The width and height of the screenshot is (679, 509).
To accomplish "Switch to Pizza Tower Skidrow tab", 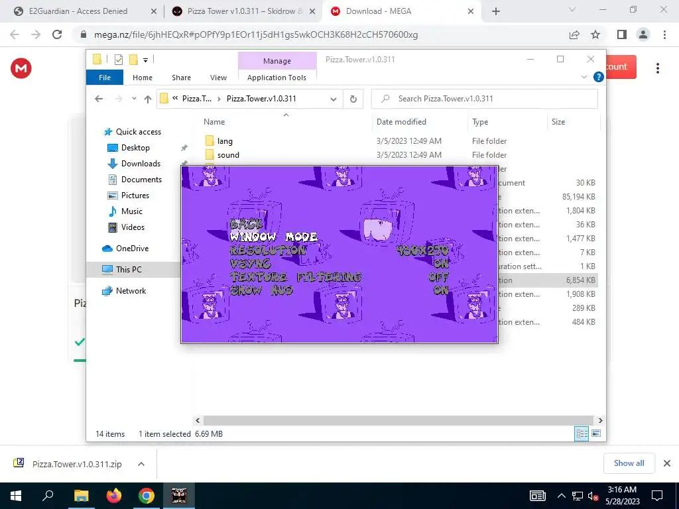I will [x=245, y=11].
